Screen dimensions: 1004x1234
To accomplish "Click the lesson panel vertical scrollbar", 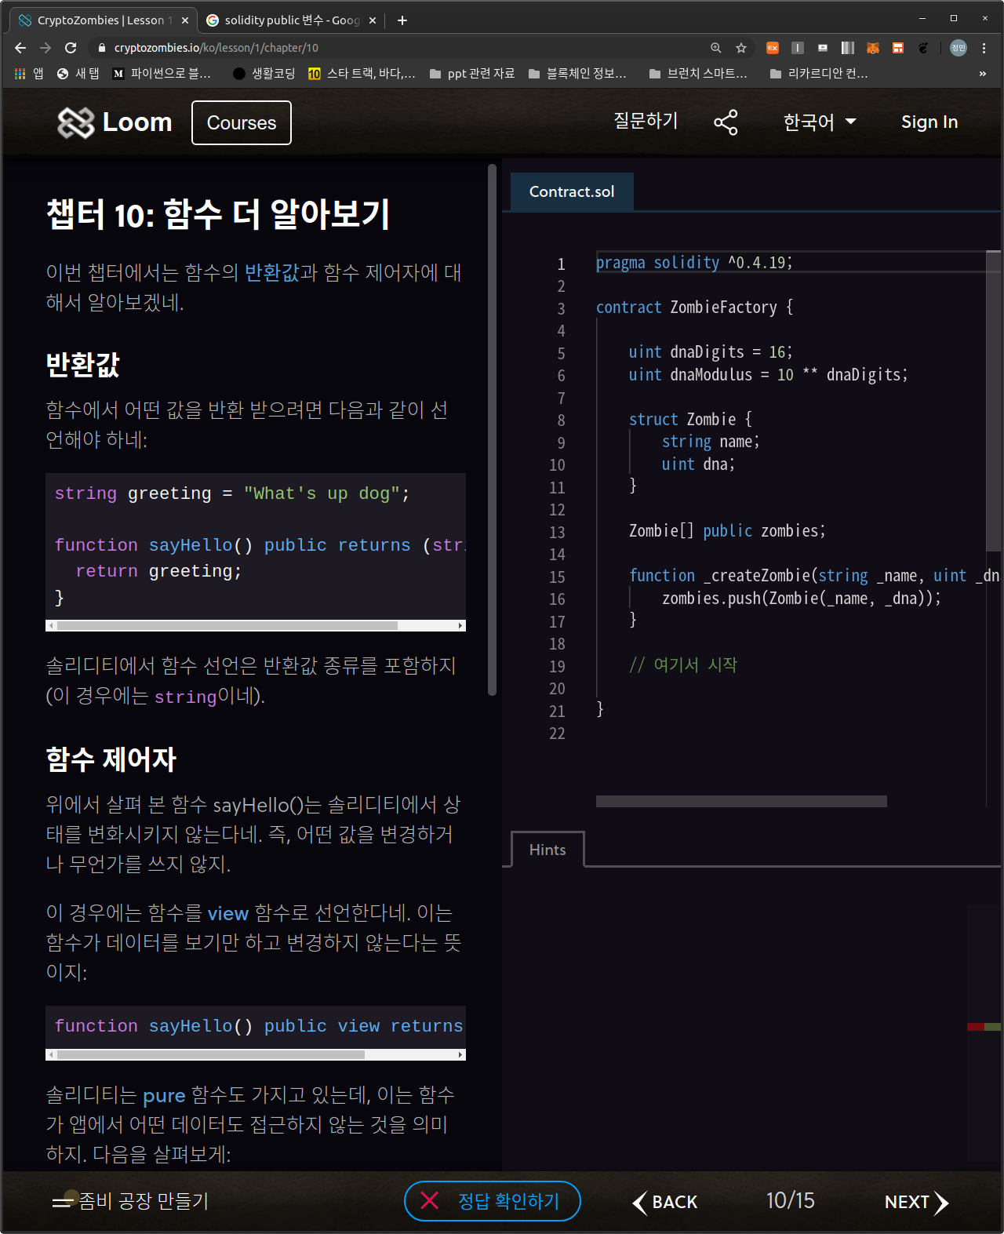I will (492, 430).
